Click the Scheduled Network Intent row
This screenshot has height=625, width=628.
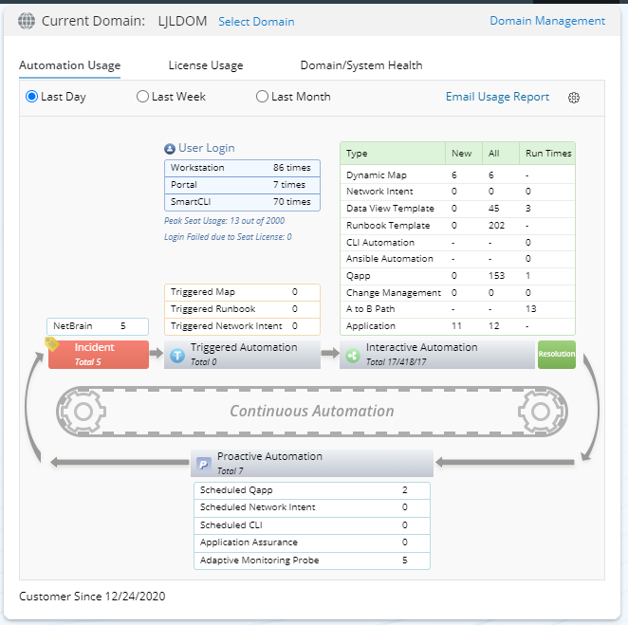[x=312, y=507]
